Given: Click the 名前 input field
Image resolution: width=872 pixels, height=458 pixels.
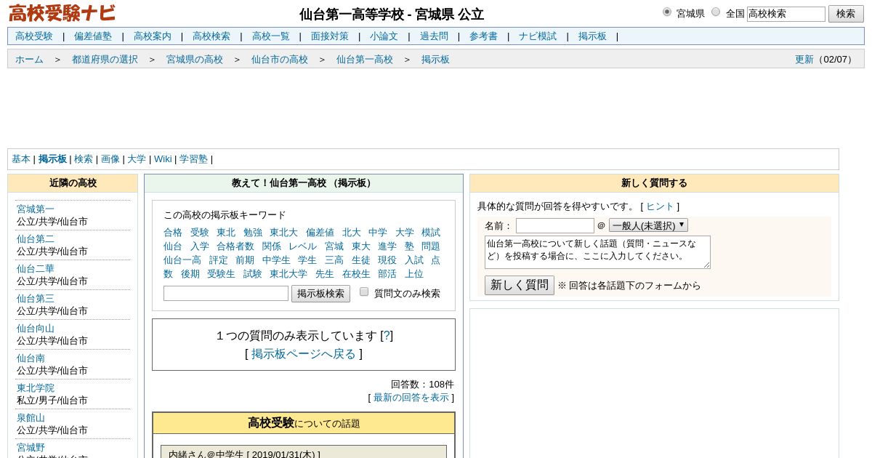Looking at the screenshot, I should [x=555, y=225].
